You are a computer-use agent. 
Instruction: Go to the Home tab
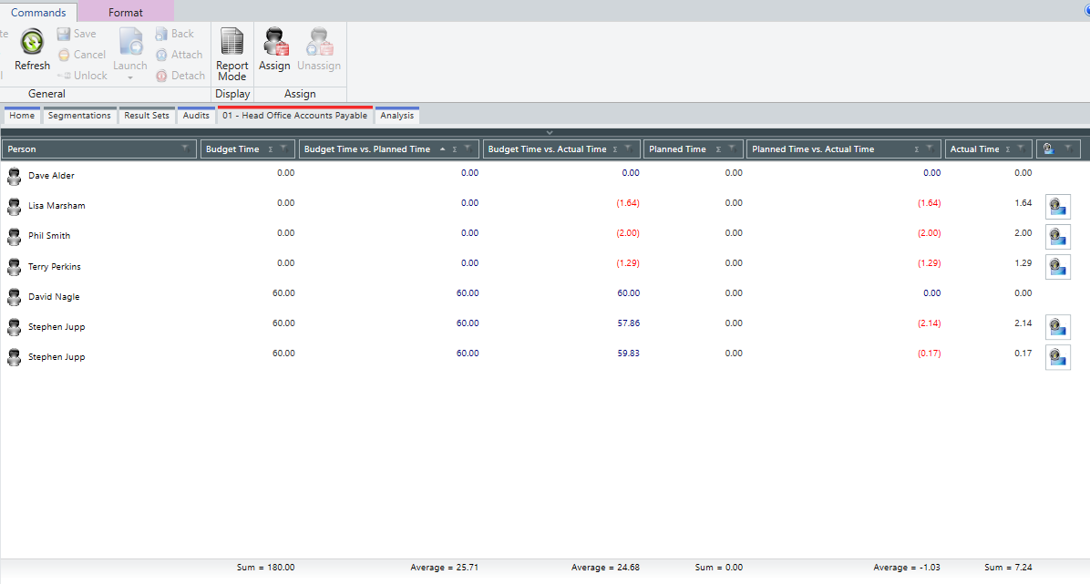pyautogui.click(x=22, y=116)
